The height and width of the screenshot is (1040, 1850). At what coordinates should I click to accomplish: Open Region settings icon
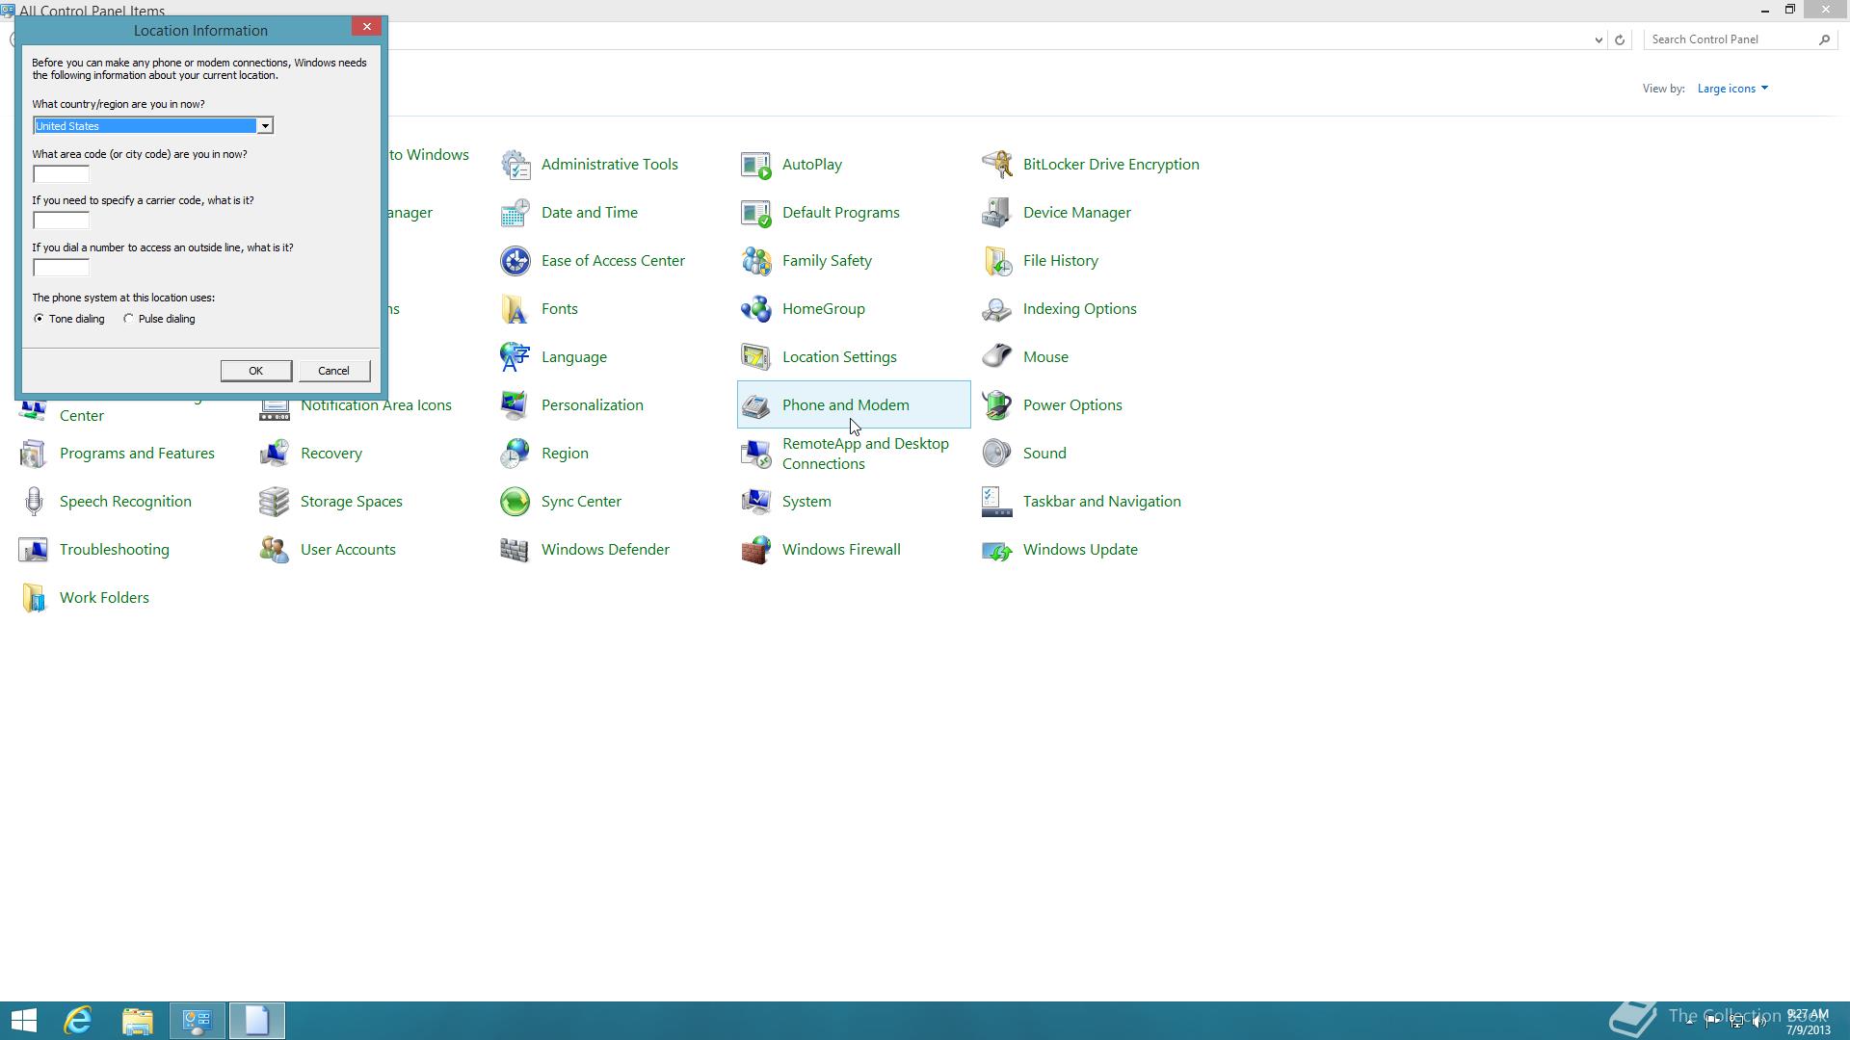pyautogui.click(x=515, y=454)
